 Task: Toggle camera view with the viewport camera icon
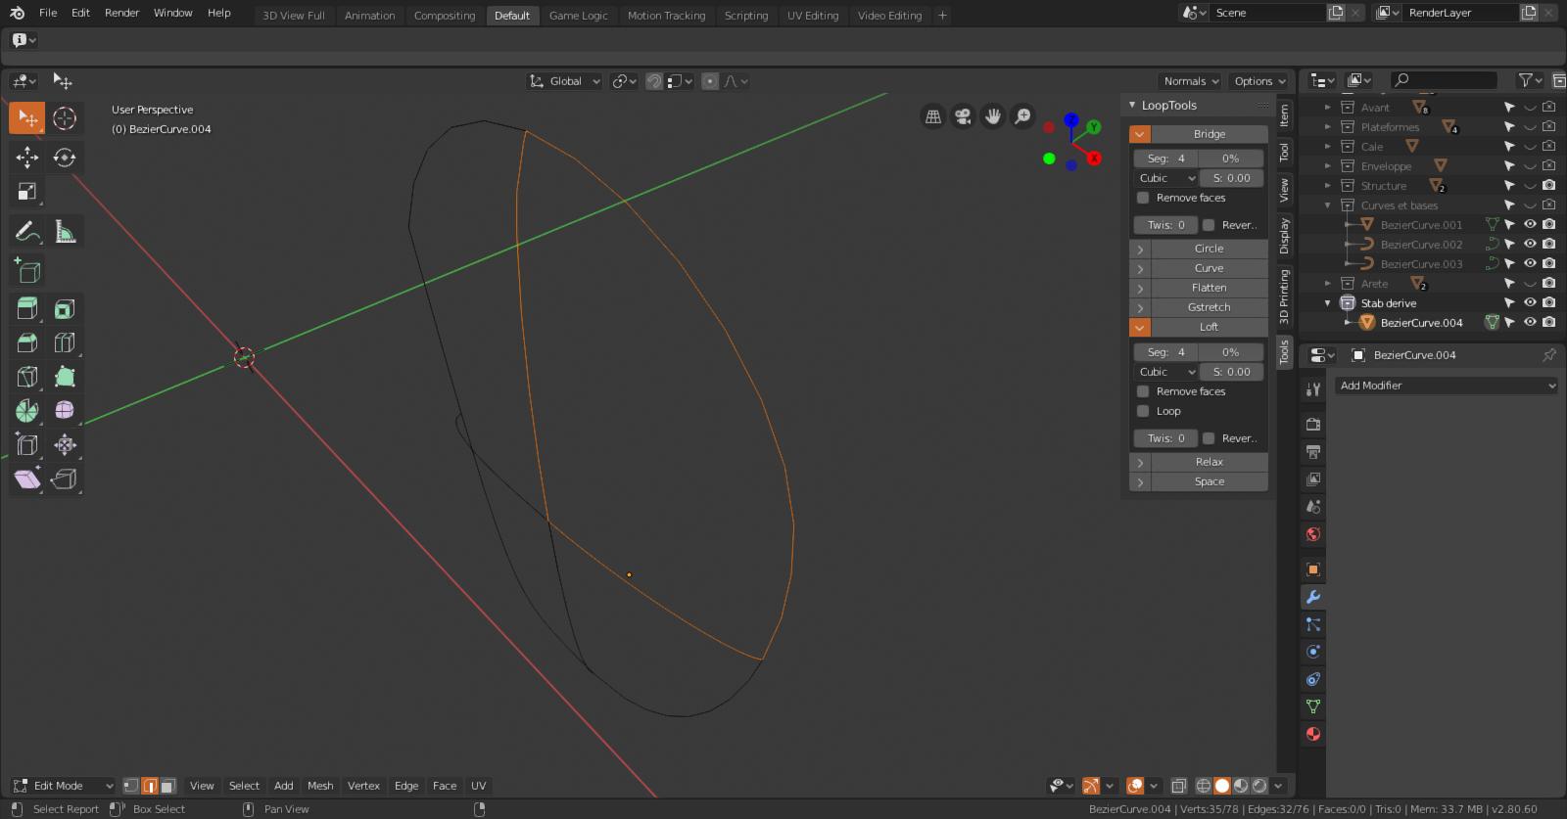(963, 116)
